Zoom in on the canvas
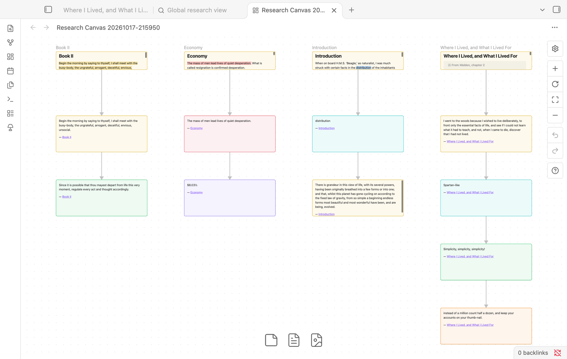This screenshot has height=359, width=567. [555, 69]
